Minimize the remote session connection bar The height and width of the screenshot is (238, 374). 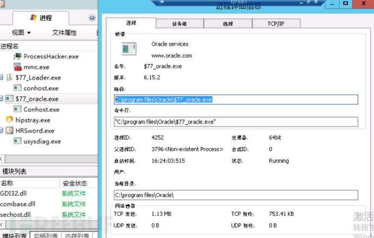click(x=301, y=2)
